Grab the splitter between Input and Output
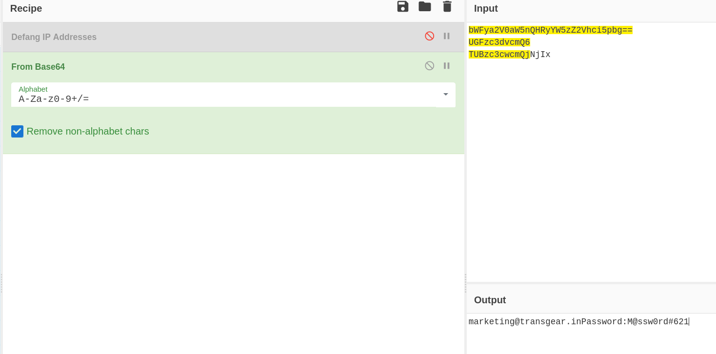 [591, 283]
